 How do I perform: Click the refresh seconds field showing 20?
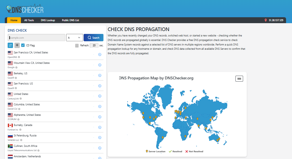tap(94, 45)
